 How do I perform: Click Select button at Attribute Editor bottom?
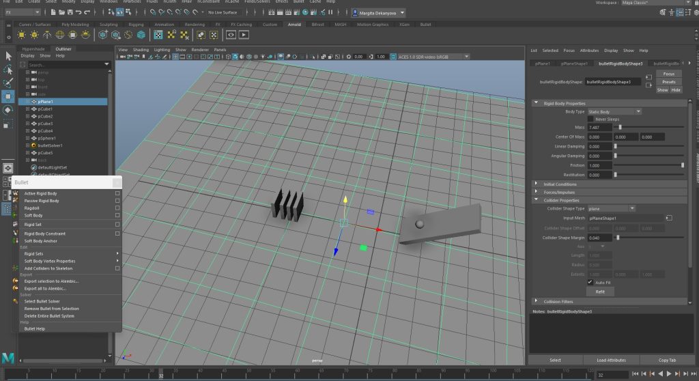(555, 360)
